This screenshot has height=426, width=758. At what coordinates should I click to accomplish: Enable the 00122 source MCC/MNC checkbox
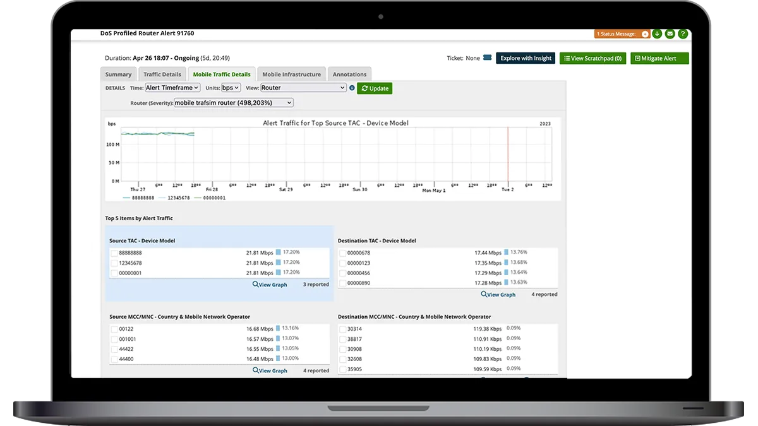pyautogui.click(x=114, y=329)
